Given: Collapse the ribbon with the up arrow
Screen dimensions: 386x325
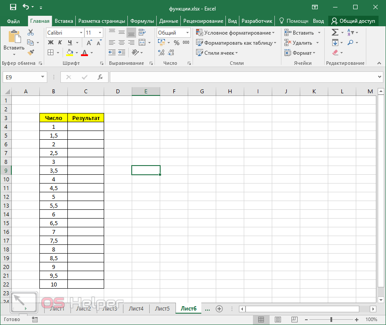Looking at the screenshot, I should (379, 64).
